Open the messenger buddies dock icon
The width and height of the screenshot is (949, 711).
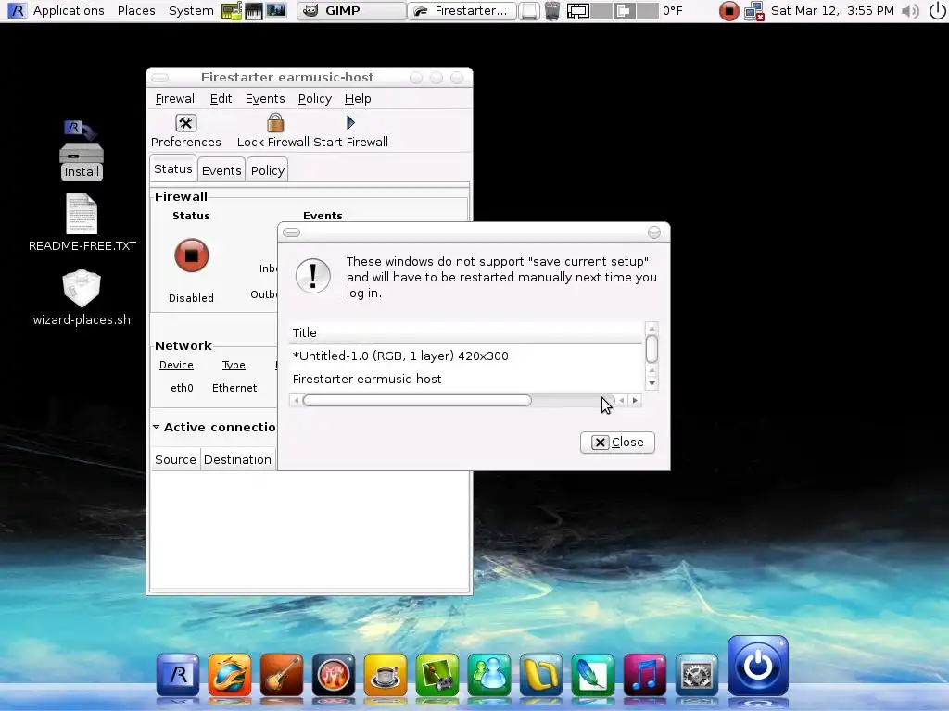tap(489, 674)
